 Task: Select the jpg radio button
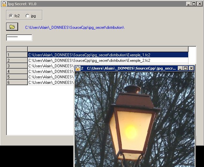[x=27, y=16]
